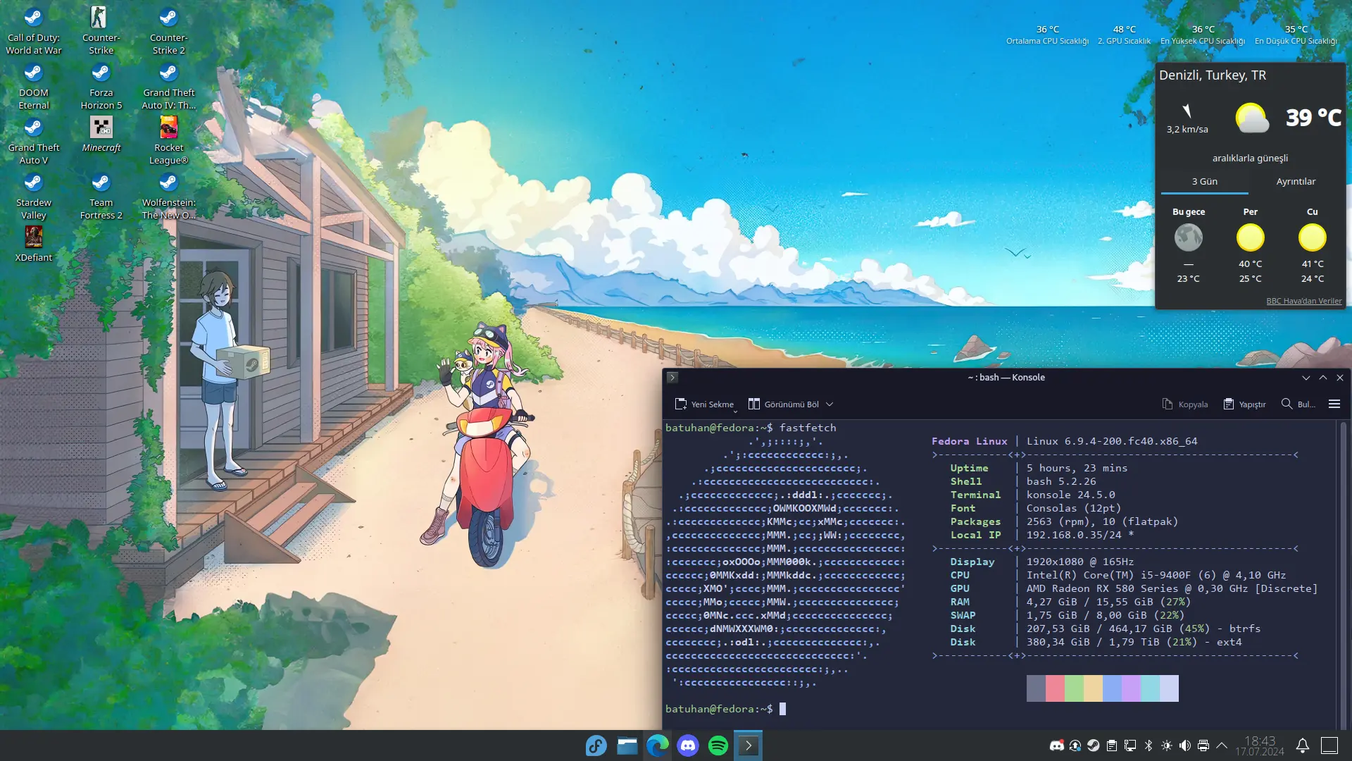Open Bluetooth settings from the tray
The width and height of the screenshot is (1352, 761).
coord(1148,745)
